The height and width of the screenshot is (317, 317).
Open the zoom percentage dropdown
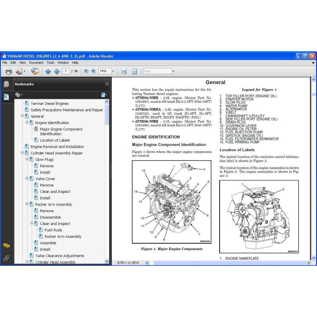[x=113, y=71]
